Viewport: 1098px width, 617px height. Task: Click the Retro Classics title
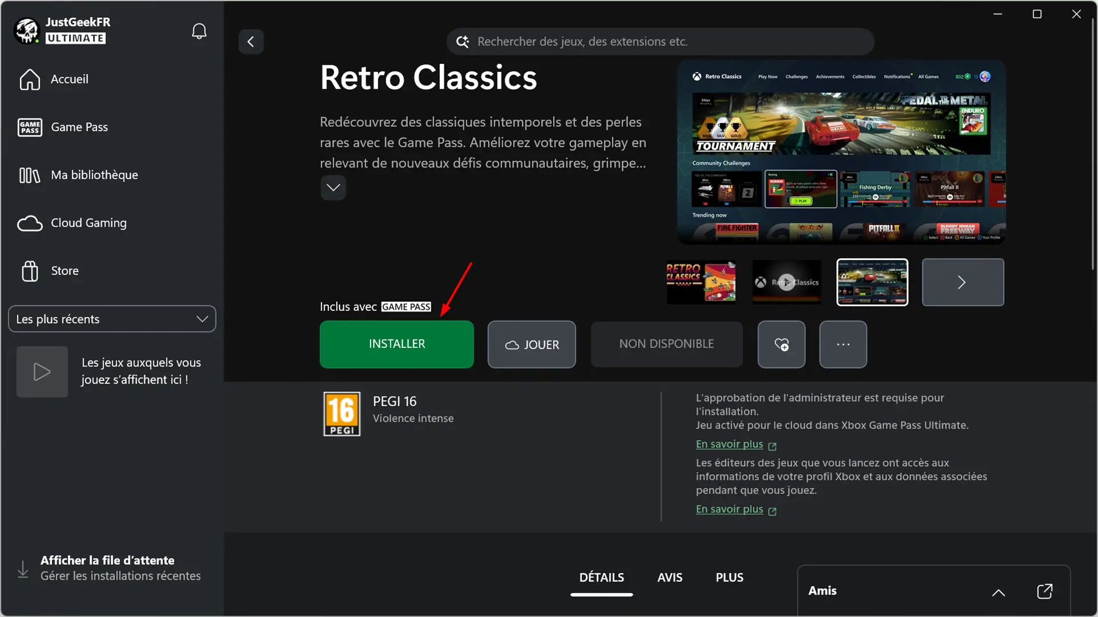(x=428, y=77)
